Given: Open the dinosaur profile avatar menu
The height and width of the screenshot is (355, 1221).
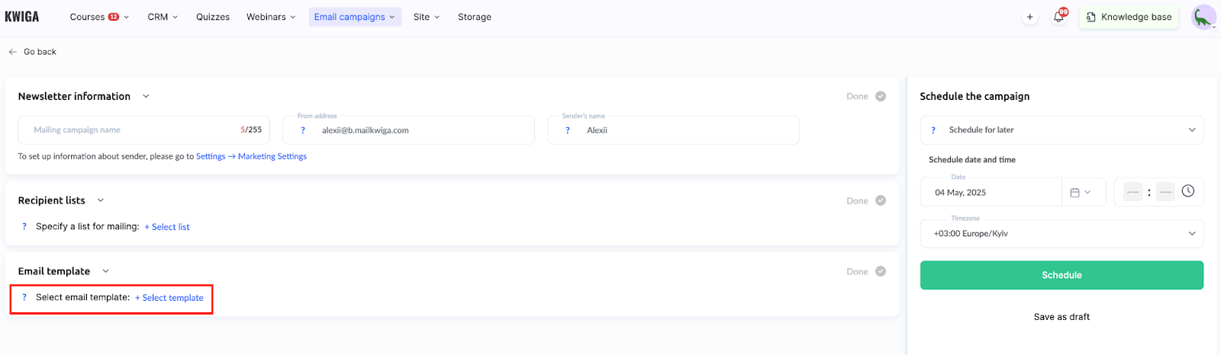Looking at the screenshot, I should (x=1203, y=17).
